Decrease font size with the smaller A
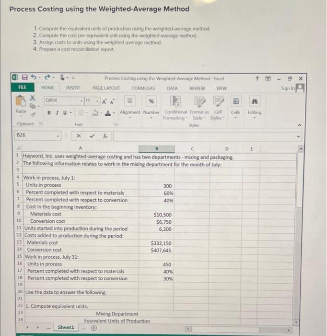The height and width of the screenshot is (336, 327). [x=112, y=102]
